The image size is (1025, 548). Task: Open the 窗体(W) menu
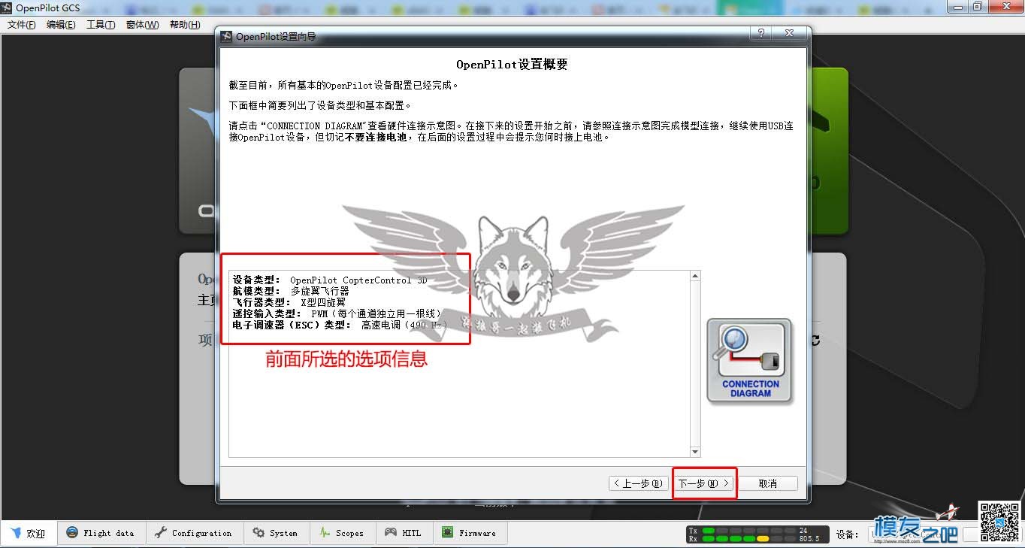[143, 25]
